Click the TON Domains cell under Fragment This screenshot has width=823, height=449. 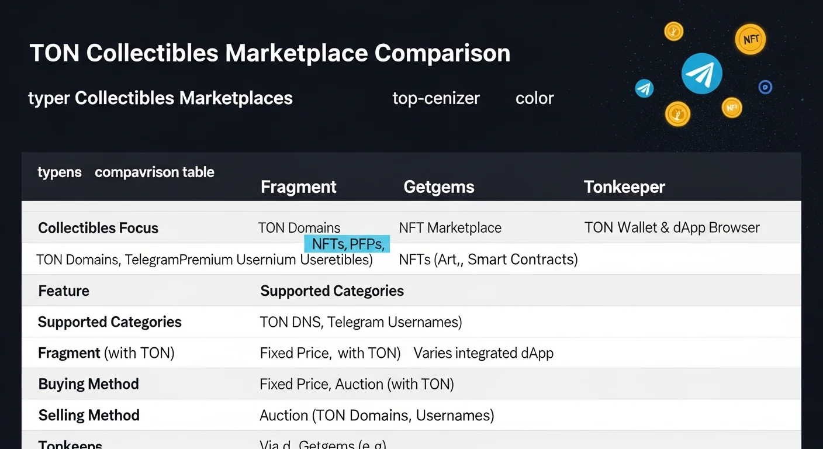click(299, 228)
